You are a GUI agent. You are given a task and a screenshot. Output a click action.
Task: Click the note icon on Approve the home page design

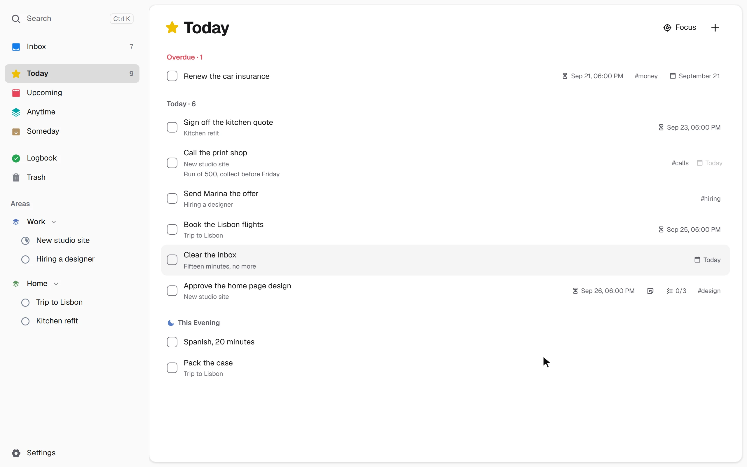(x=650, y=291)
